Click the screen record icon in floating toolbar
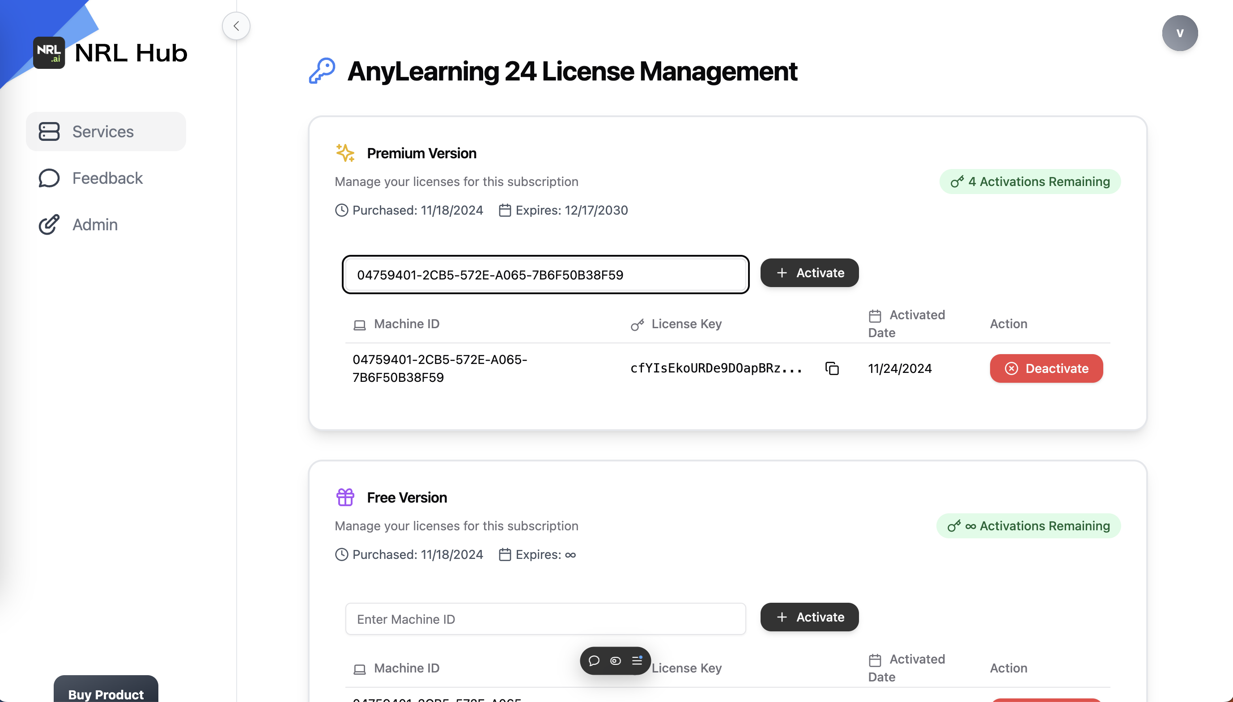Image resolution: width=1233 pixels, height=702 pixels. coord(616,661)
